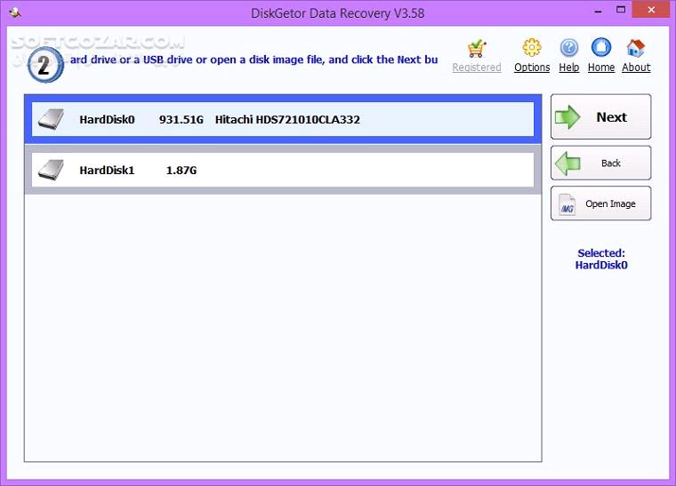Image resolution: width=676 pixels, height=486 pixels.
Task: Go to previous step with Back button
Action: click(601, 163)
